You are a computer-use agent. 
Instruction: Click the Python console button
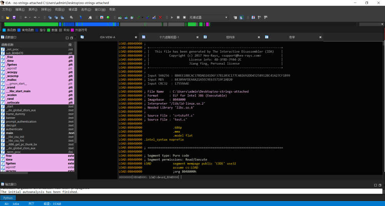coord(8,198)
